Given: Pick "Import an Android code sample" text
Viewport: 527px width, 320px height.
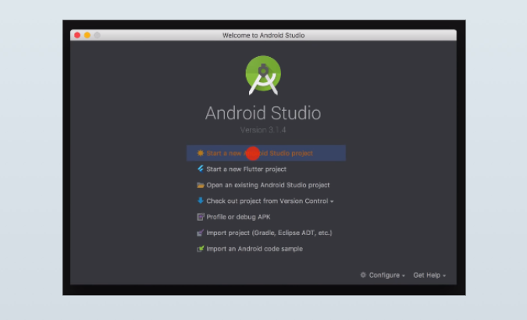Looking at the screenshot, I should click(x=254, y=249).
